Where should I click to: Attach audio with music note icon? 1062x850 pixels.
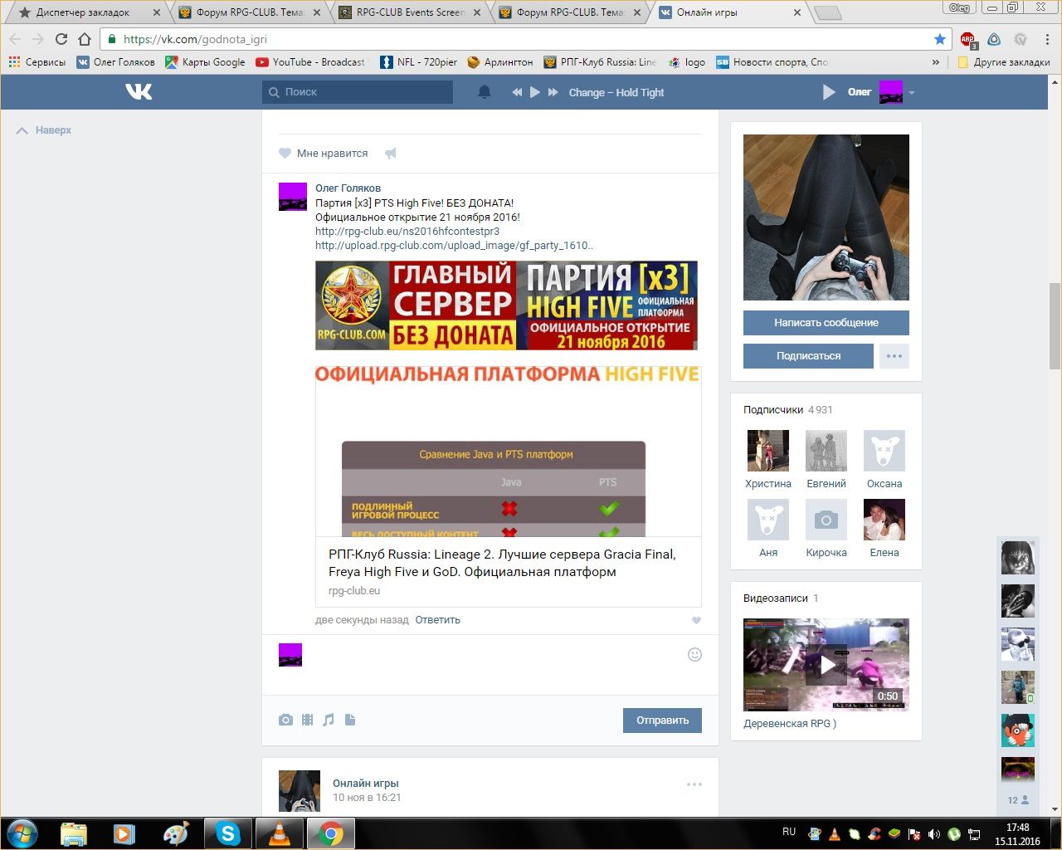[x=329, y=720]
